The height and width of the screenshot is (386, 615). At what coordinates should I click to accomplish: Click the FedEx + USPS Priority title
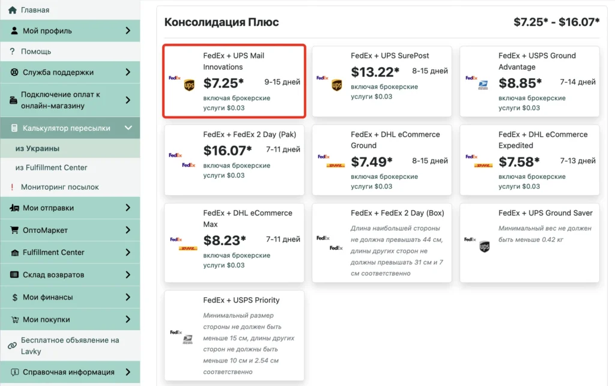tap(241, 300)
